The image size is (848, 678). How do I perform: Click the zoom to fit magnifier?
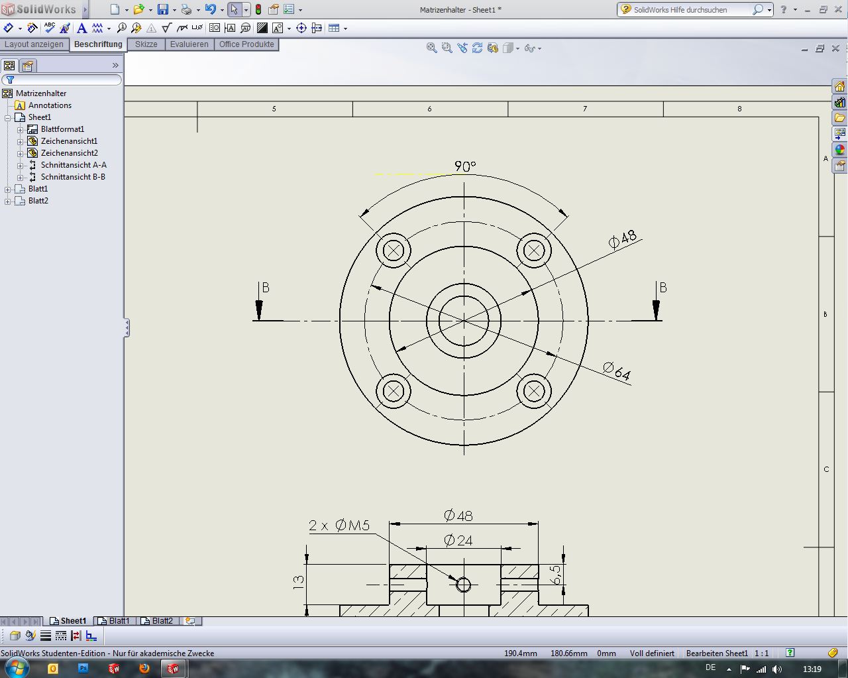pyautogui.click(x=431, y=48)
